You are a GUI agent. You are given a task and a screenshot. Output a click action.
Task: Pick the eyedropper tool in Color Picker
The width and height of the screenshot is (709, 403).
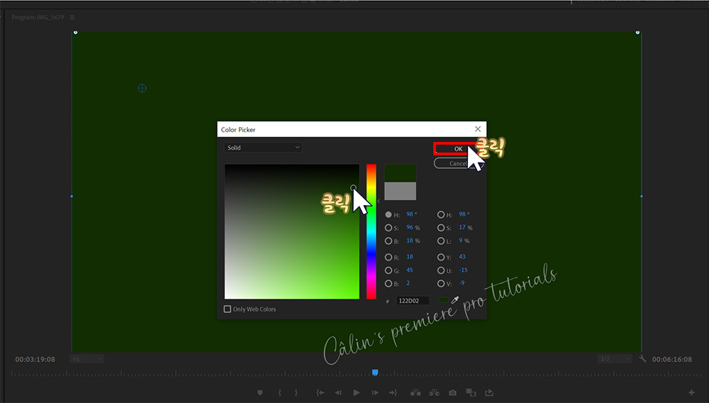coord(455,300)
